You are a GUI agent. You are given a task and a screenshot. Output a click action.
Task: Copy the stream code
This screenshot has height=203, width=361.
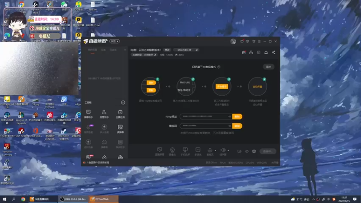point(237,126)
